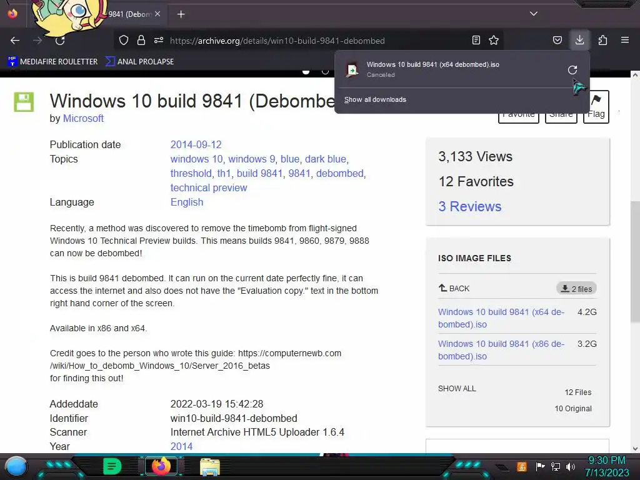Click the Show all downloads link

375,99
